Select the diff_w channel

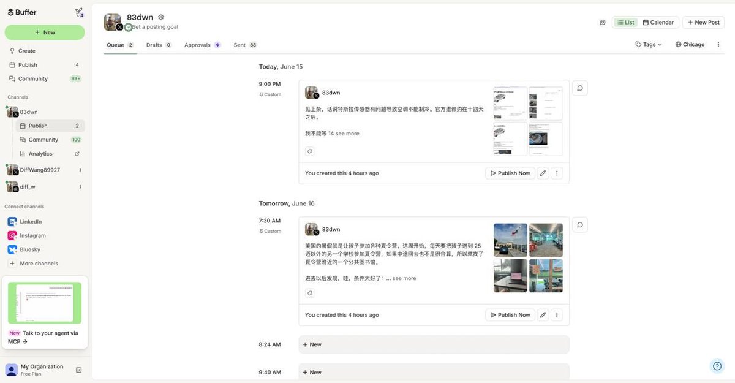point(45,187)
